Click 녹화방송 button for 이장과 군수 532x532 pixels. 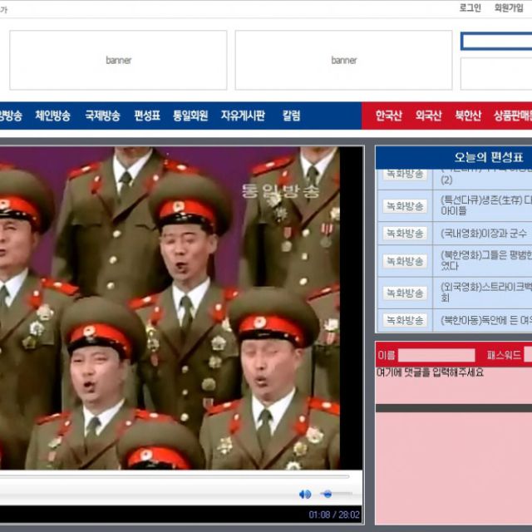click(x=405, y=234)
